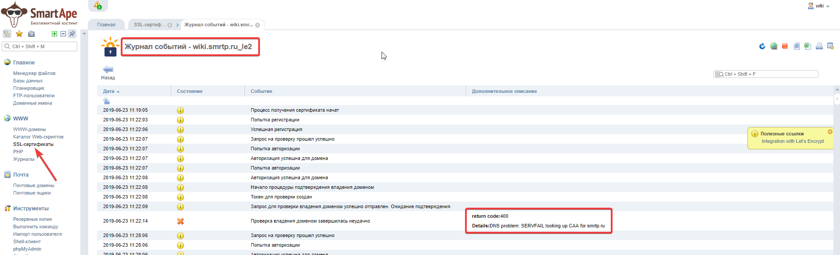Close the Журнал событий tab
This screenshot has width=840, height=255.
click(258, 25)
